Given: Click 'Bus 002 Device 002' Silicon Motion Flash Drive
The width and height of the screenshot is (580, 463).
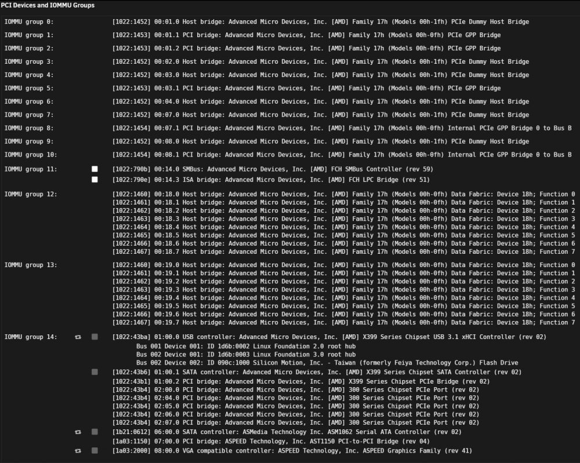Looking at the screenshot, I should [327, 363].
